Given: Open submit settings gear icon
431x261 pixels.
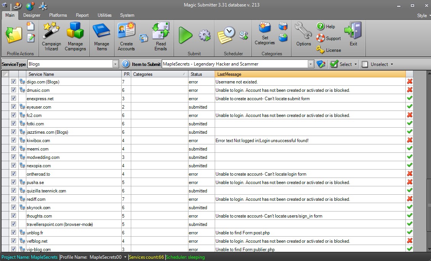Looking at the screenshot, I should [x=204, y=35].
